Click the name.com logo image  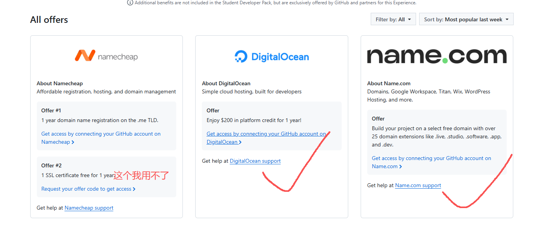(x=437, y=56)
